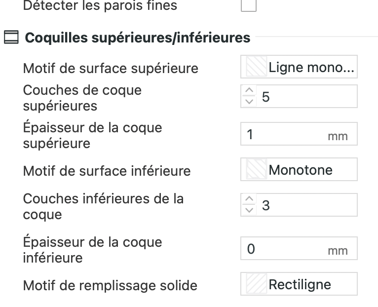Open Motif de remplissage solide dropdown

point(300,285)
